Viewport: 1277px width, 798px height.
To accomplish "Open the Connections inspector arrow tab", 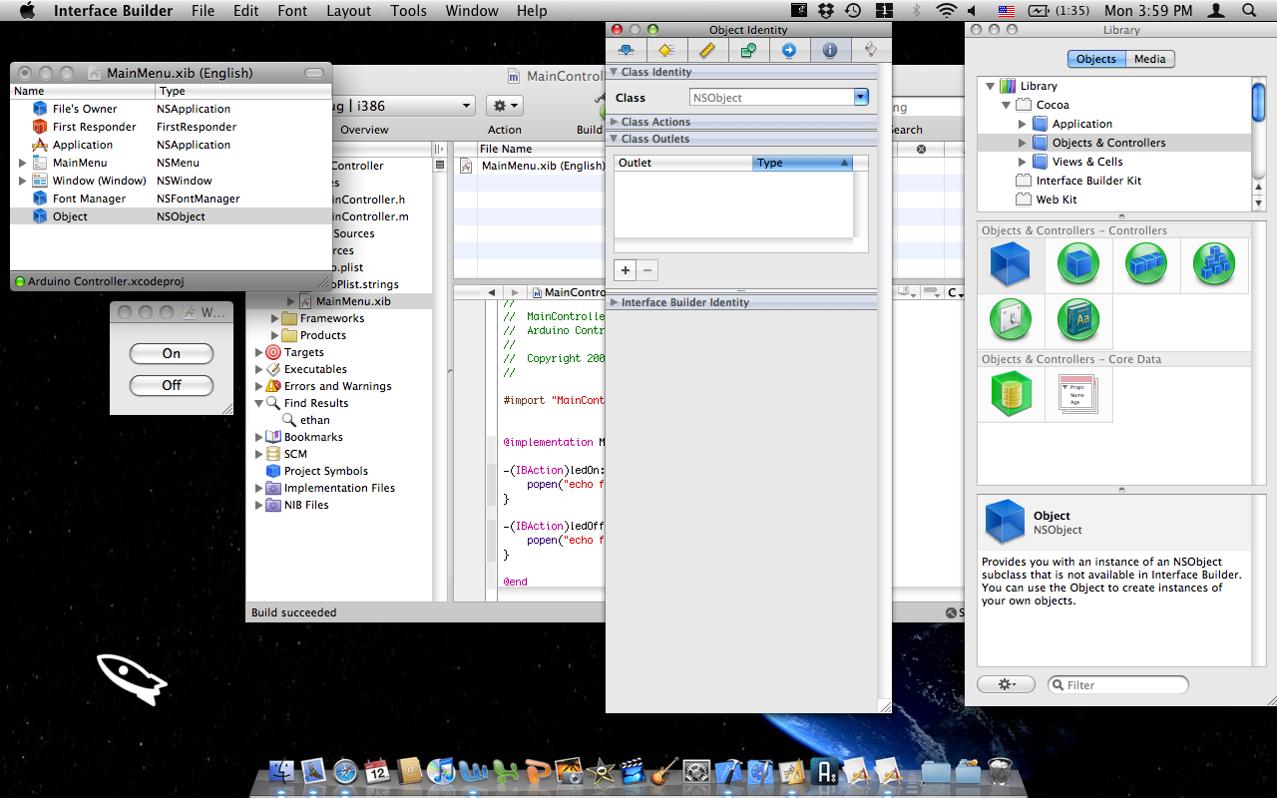I will [789, 50].
